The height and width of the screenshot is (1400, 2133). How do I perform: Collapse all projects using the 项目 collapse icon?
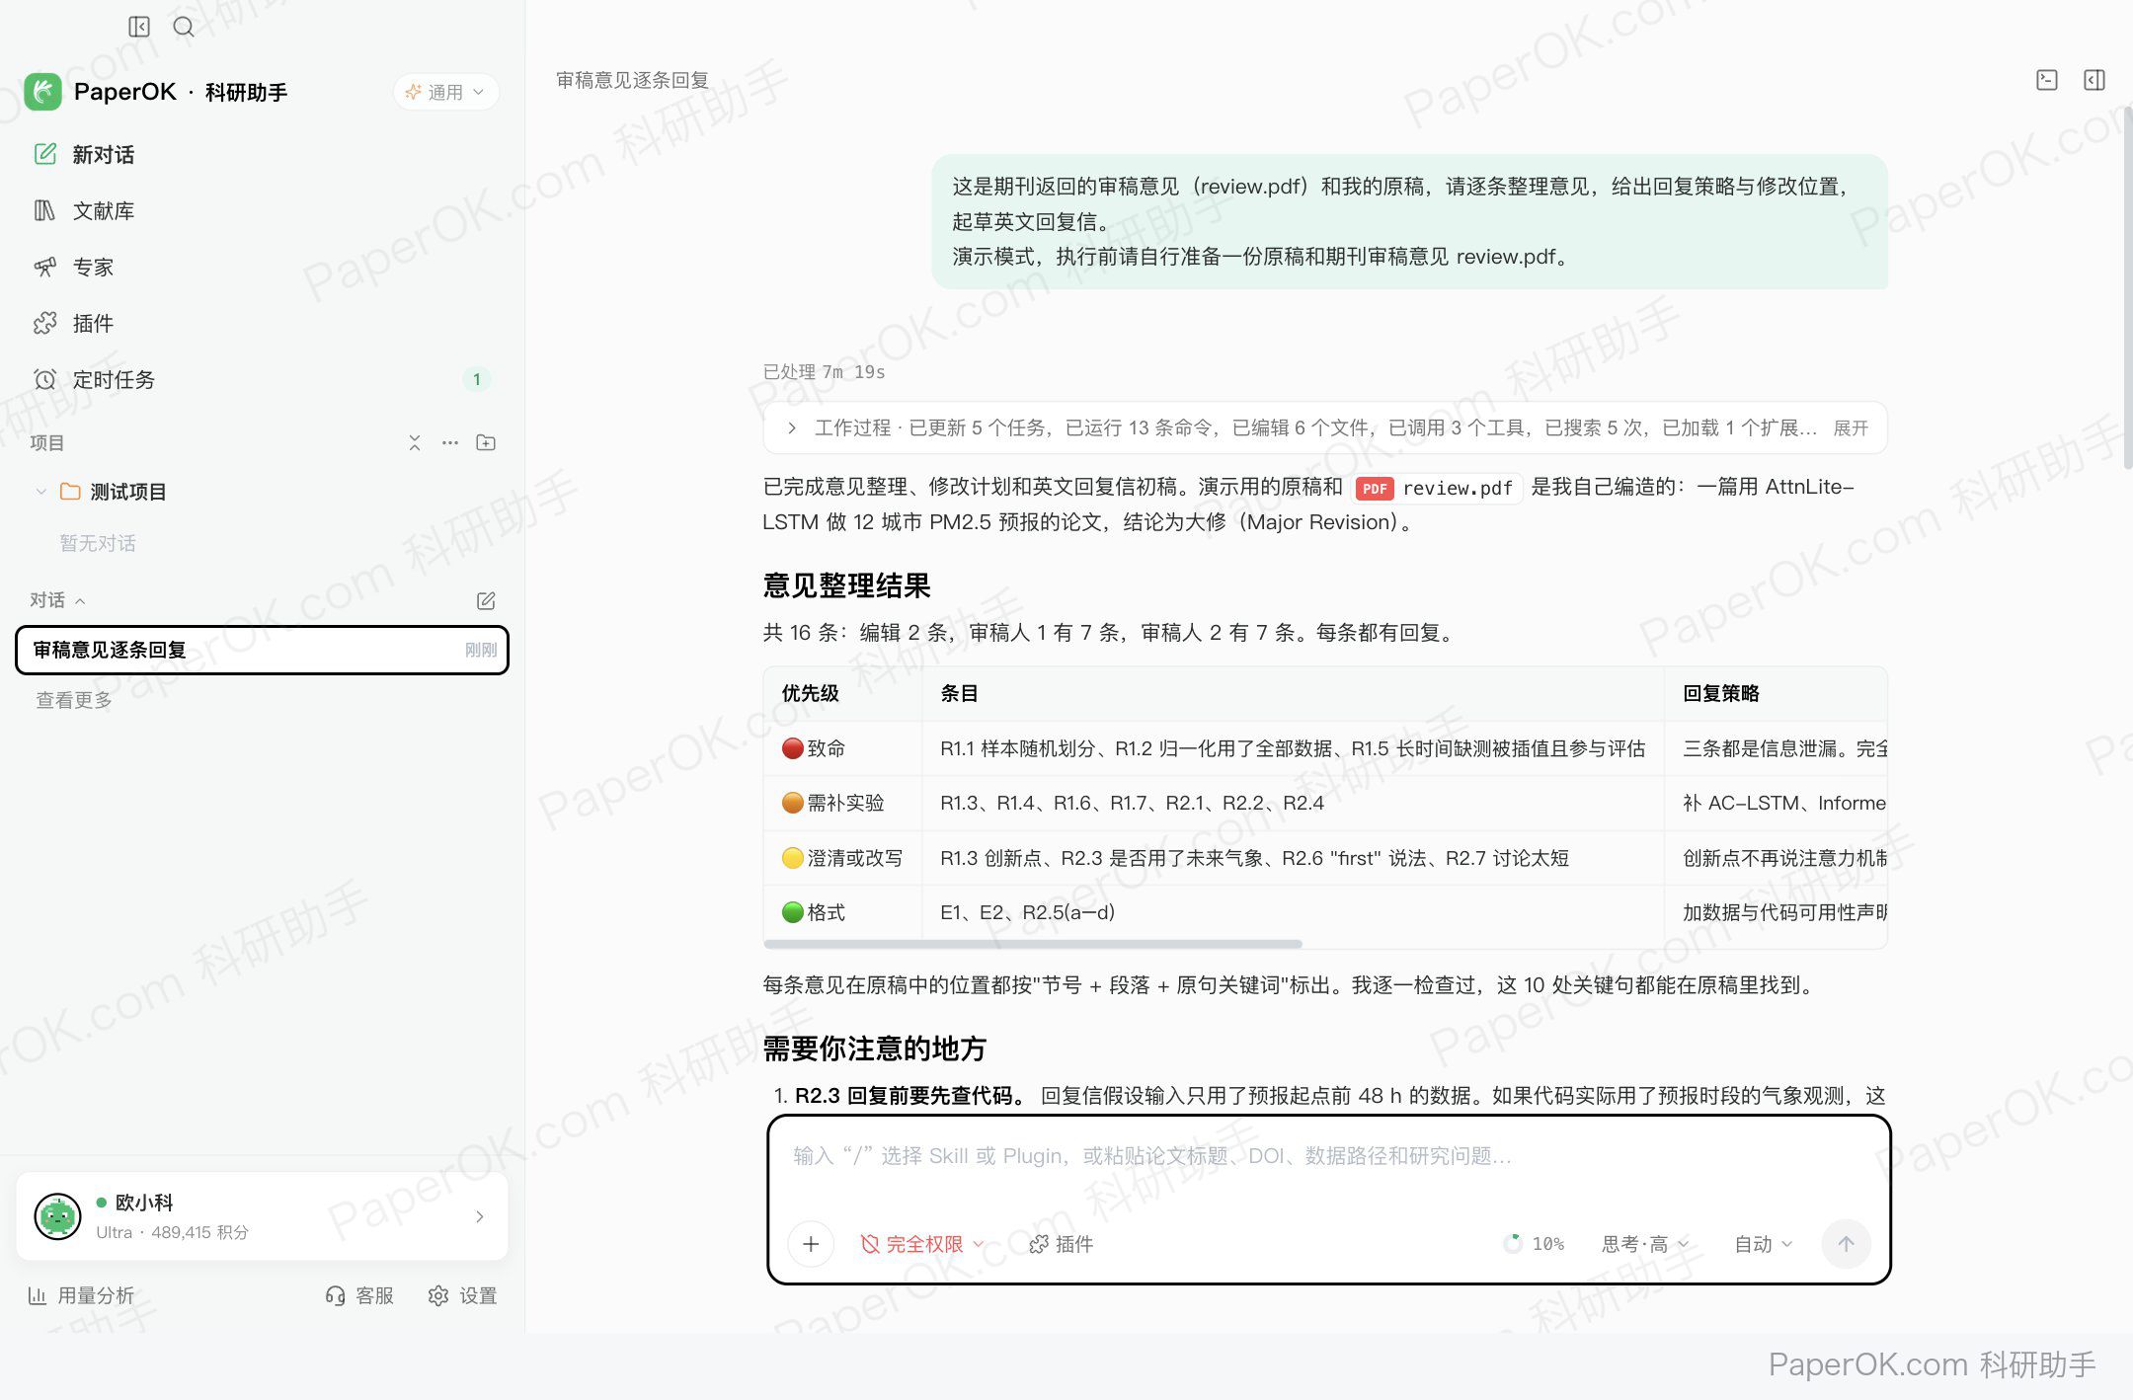(415, 442)
